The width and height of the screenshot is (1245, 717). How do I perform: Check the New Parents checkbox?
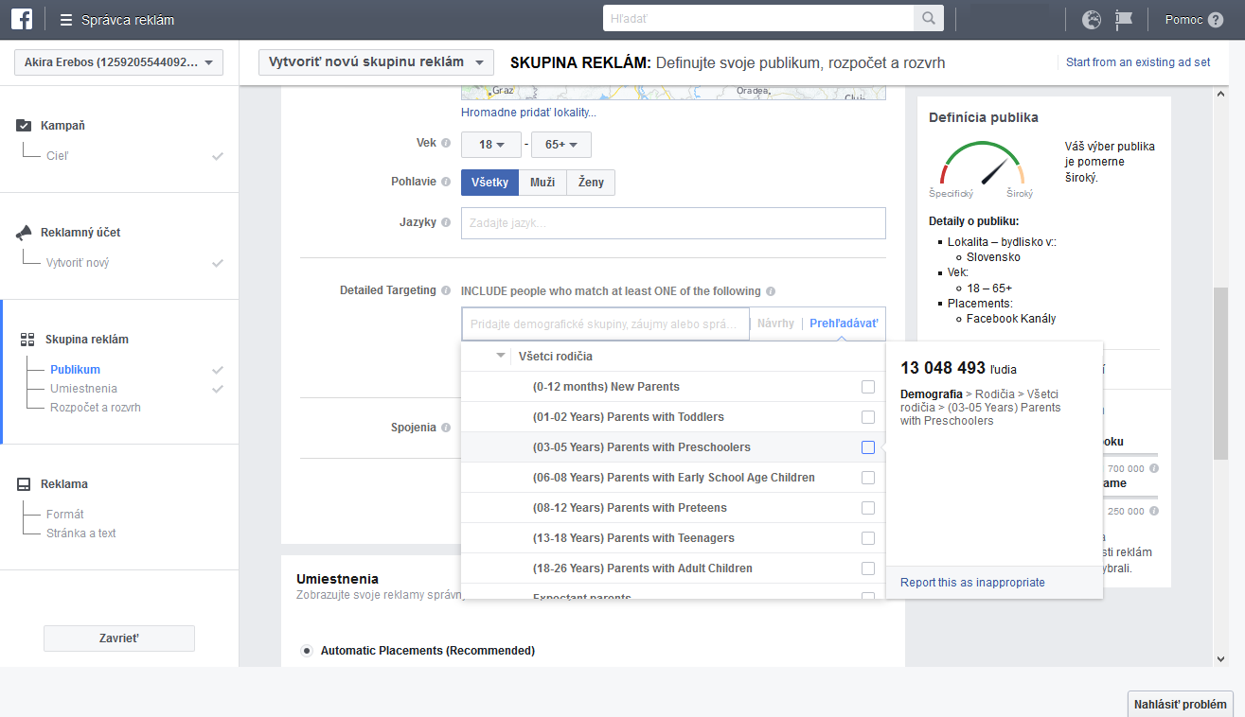(x=868, y=387)
